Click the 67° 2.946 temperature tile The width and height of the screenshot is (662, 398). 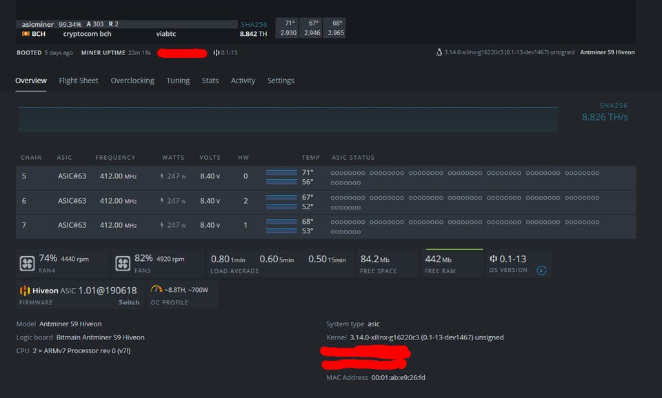click(x=311, y=28)
